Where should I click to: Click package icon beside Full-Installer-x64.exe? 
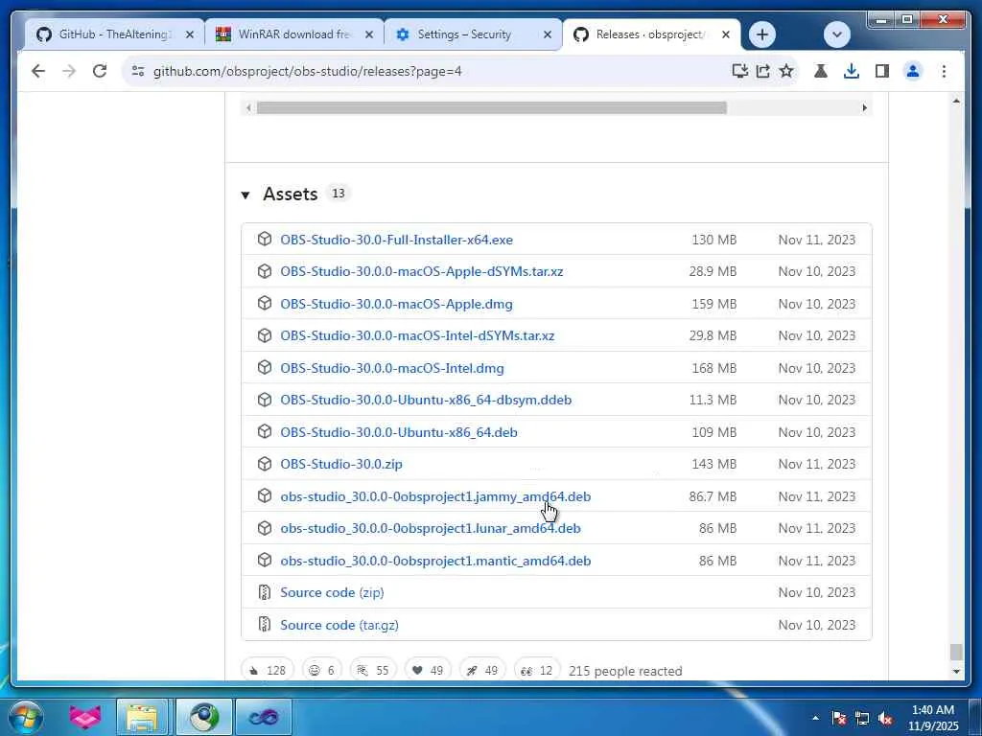[265, 239]
